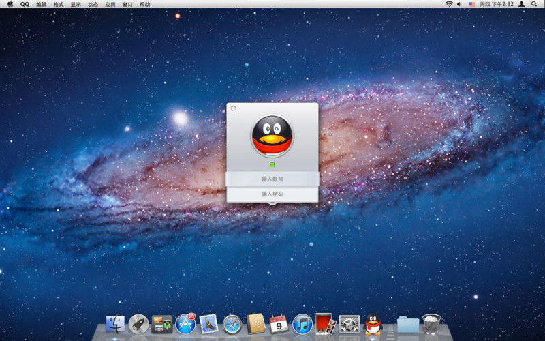Open Address Book in the dock
This screenshot has width=545, height=341.
255,324
